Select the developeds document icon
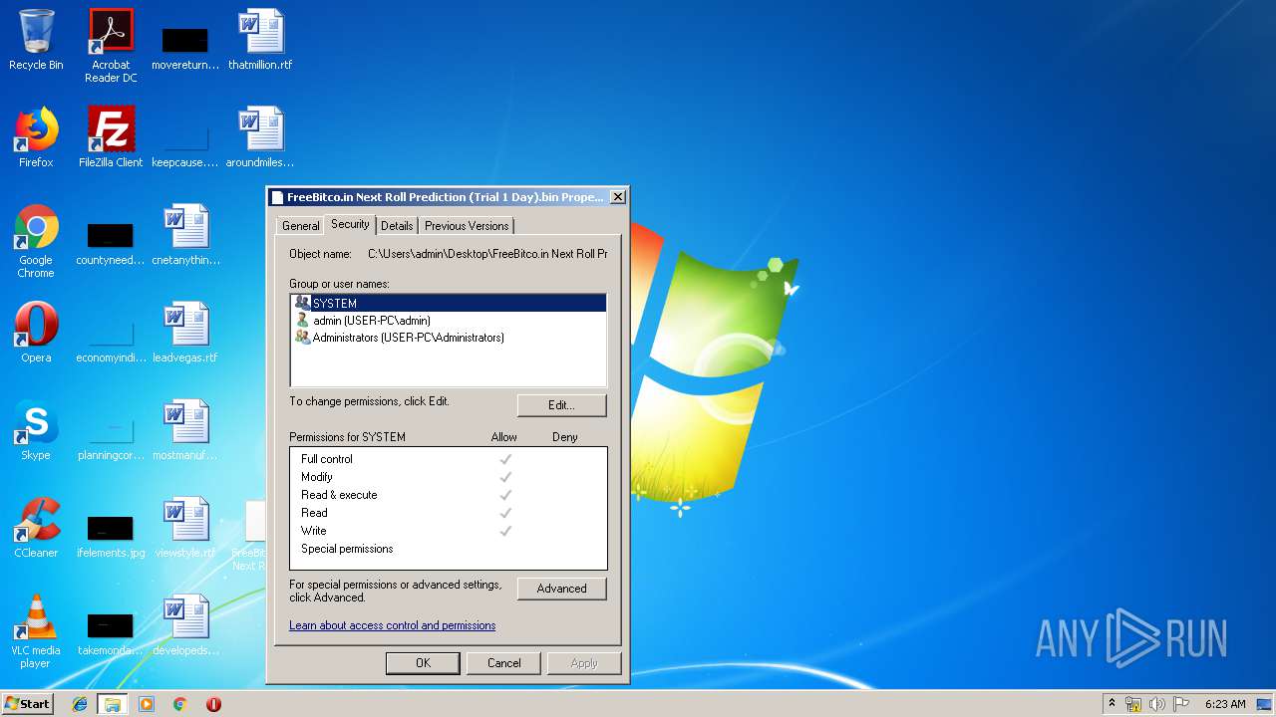The width and height of the screenshot is (1276, 717). point(185,625)
